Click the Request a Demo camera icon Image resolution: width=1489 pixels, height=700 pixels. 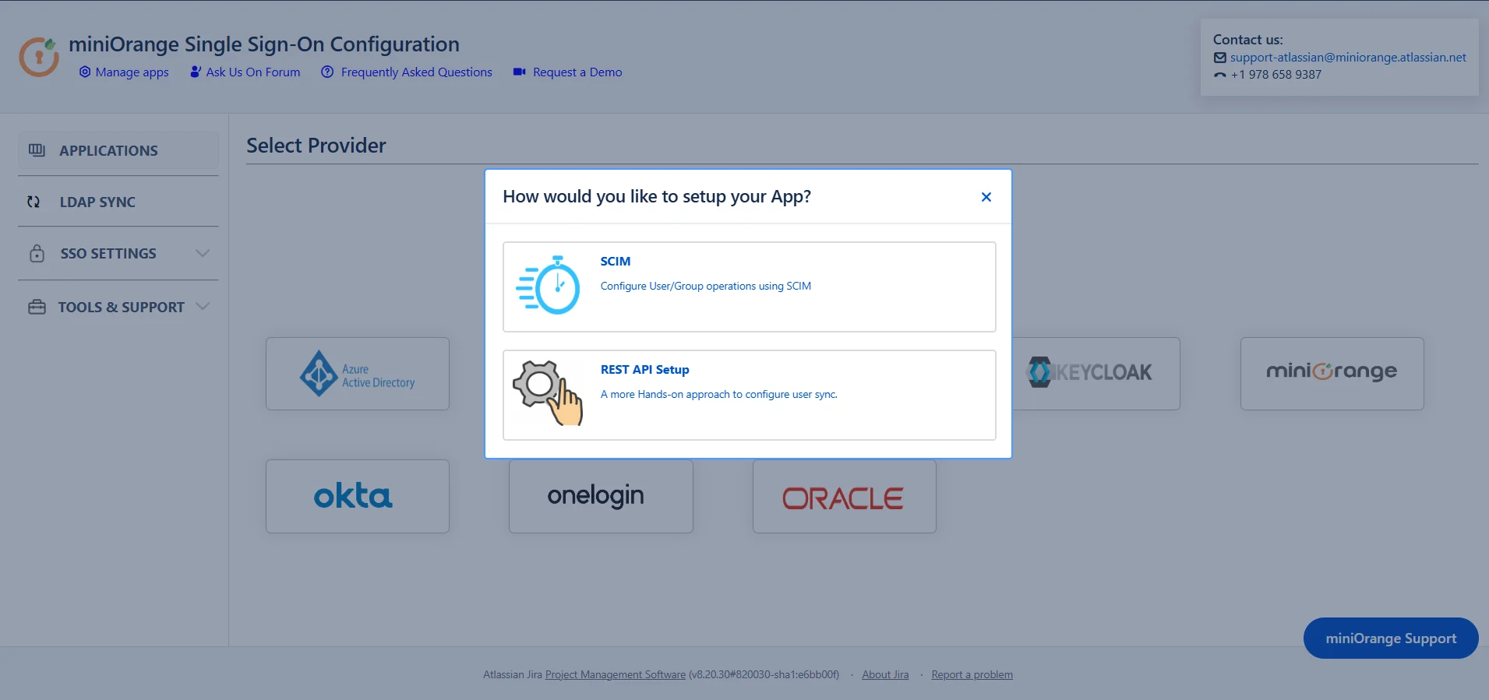pyautogui.click(x=519, y=72)
